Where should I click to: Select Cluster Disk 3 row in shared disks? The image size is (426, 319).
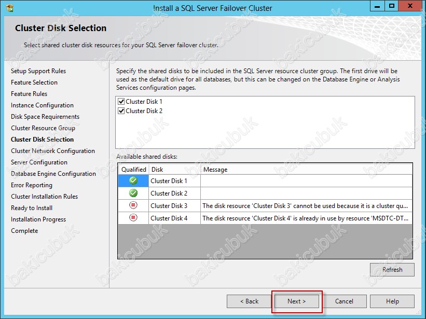266,206
